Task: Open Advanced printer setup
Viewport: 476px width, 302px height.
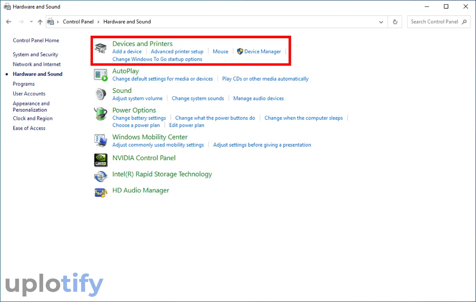Action: pyautogui.click(x=177, y=52)
